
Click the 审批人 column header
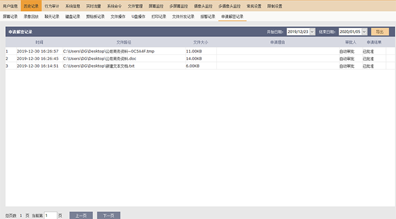(351, 42)
